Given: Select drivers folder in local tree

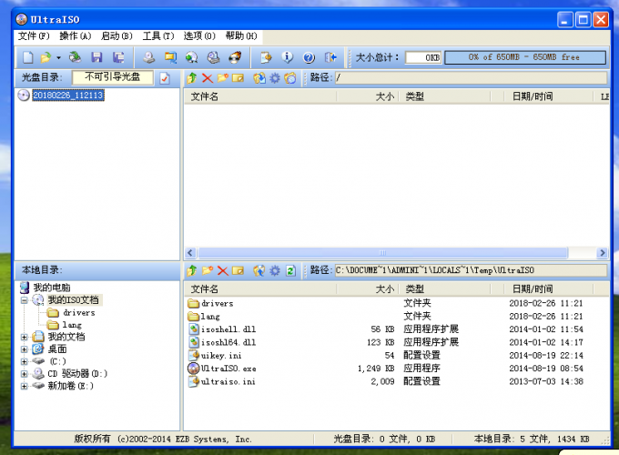Looking at the screenshot, I should pos(79,312).
